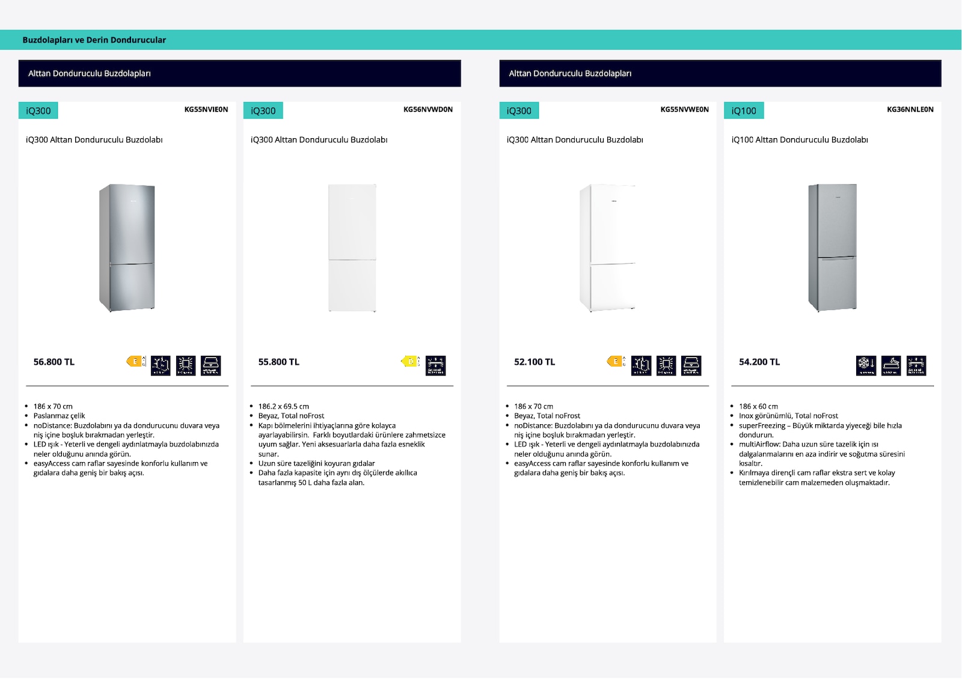Viewport: 962px width, 679px height.
Task: Click the 'LED ışık' bullet under KG55NVWE0N
Action: [607, 449]
